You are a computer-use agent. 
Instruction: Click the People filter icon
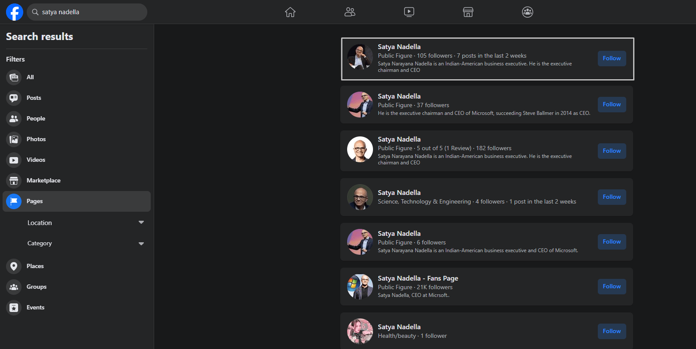tap(14, 119)
